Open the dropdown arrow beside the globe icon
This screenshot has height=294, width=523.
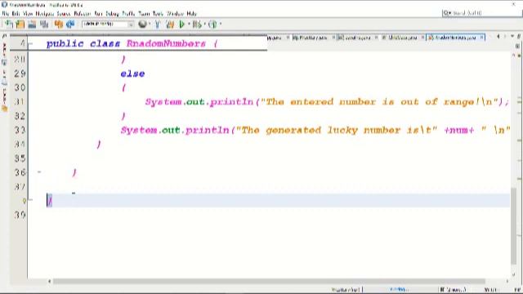point(150,24)
